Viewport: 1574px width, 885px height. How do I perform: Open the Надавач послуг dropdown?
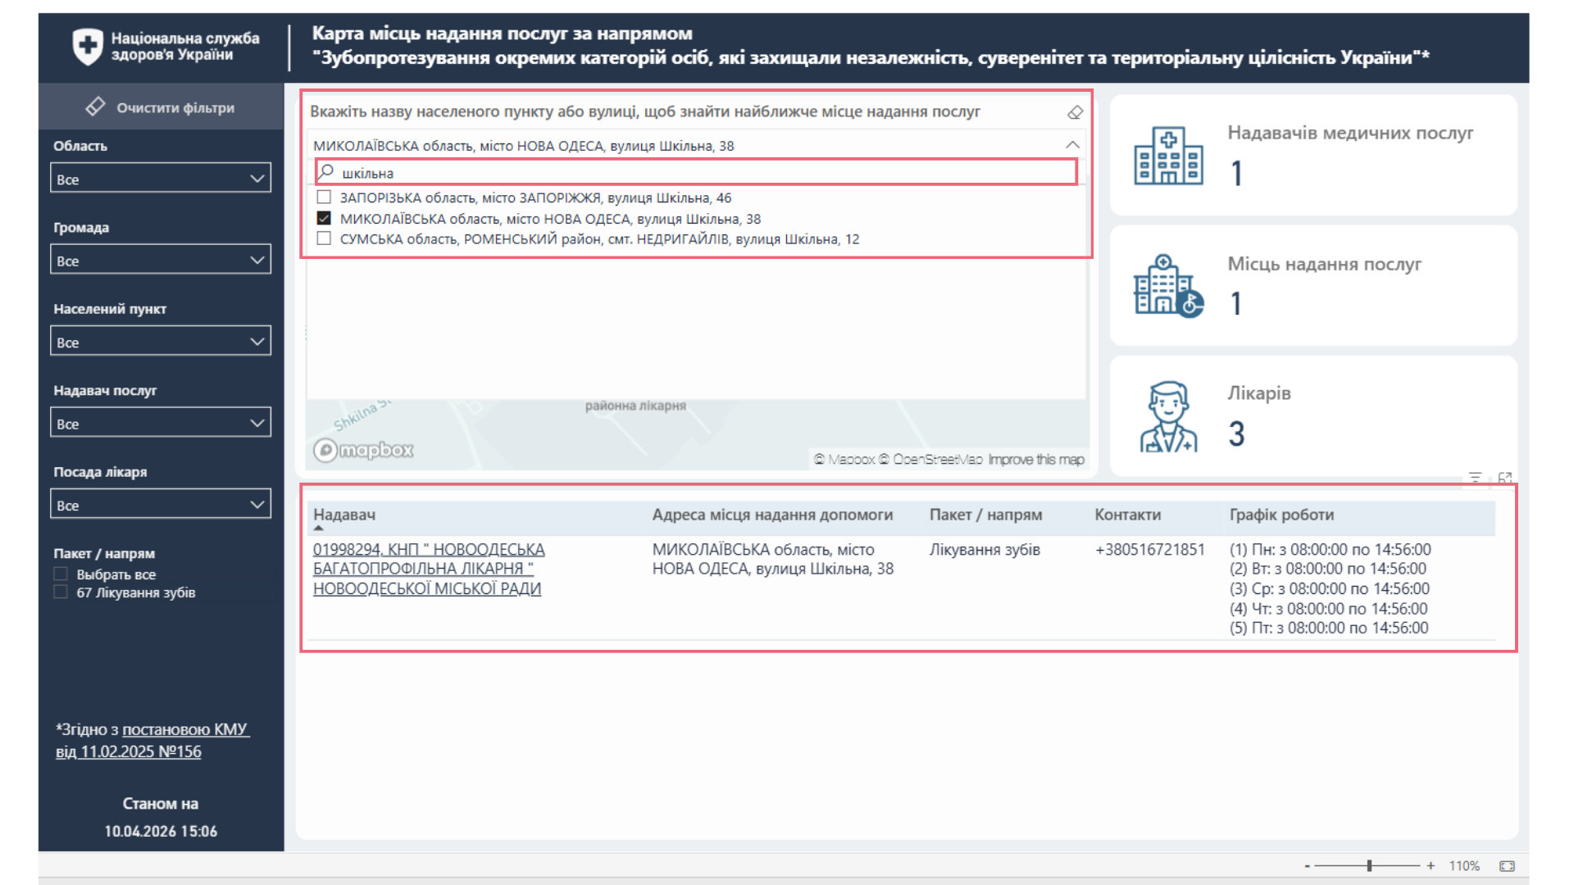(x=161, y=423)
